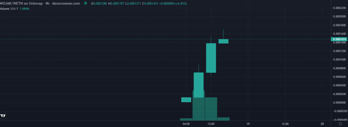Click the +0.0000094 (+6.81%) change text

pos(173,3)
